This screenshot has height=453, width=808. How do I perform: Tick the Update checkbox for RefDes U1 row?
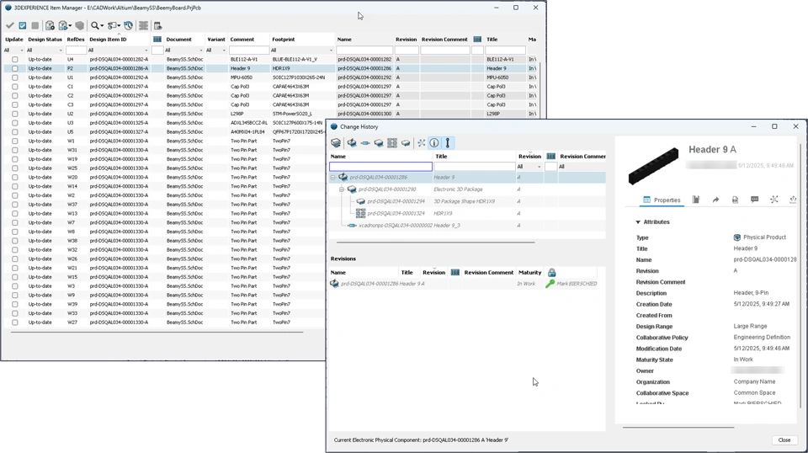(x=15, y=77)
